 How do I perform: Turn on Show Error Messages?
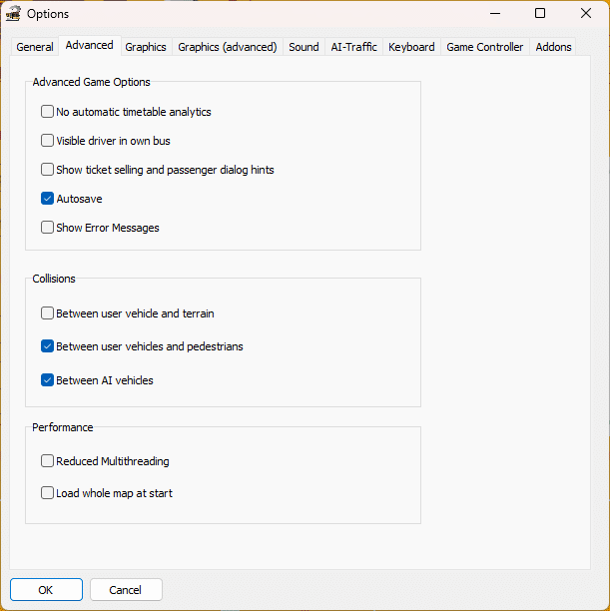[48, 228]
